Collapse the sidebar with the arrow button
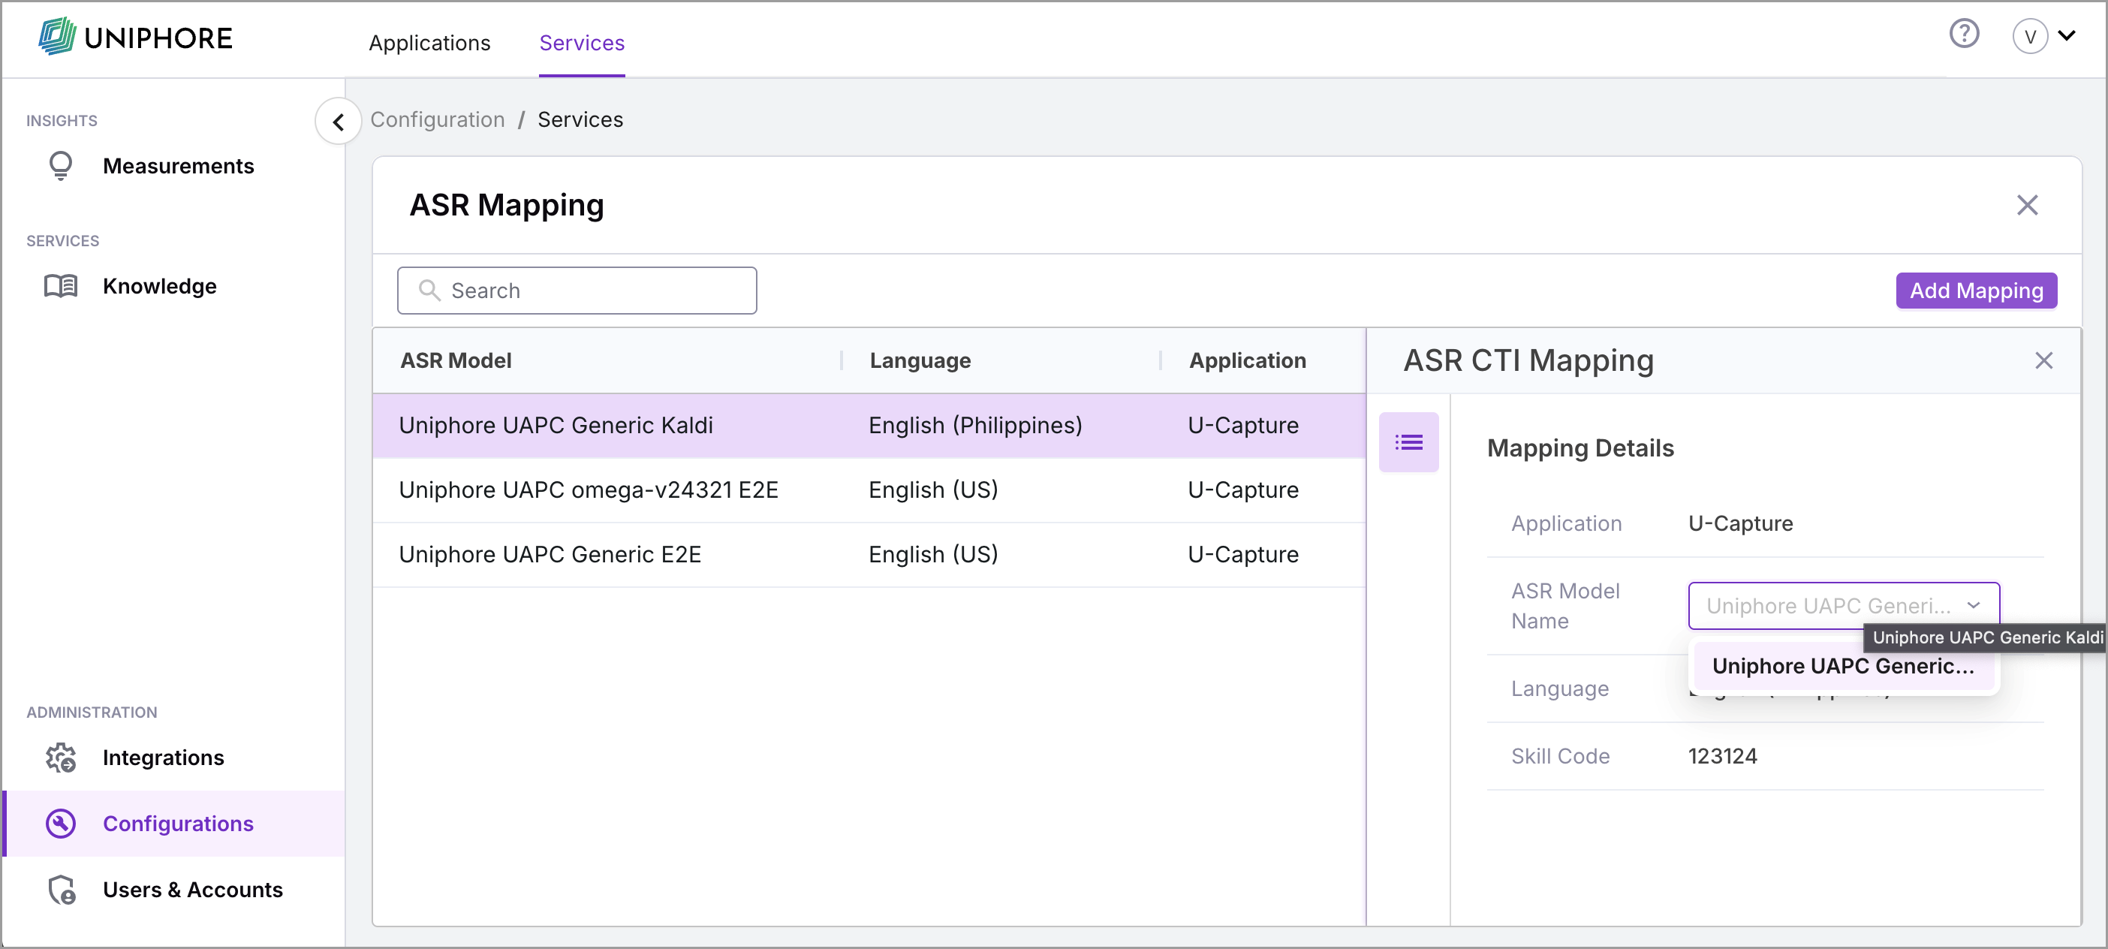Image resolution: width=2108 pixels, height=949 pixels. point(338,122)
